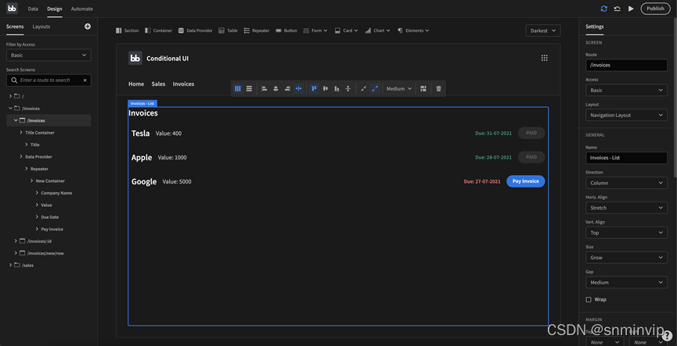Click the Name field Invoices - List

626,158
